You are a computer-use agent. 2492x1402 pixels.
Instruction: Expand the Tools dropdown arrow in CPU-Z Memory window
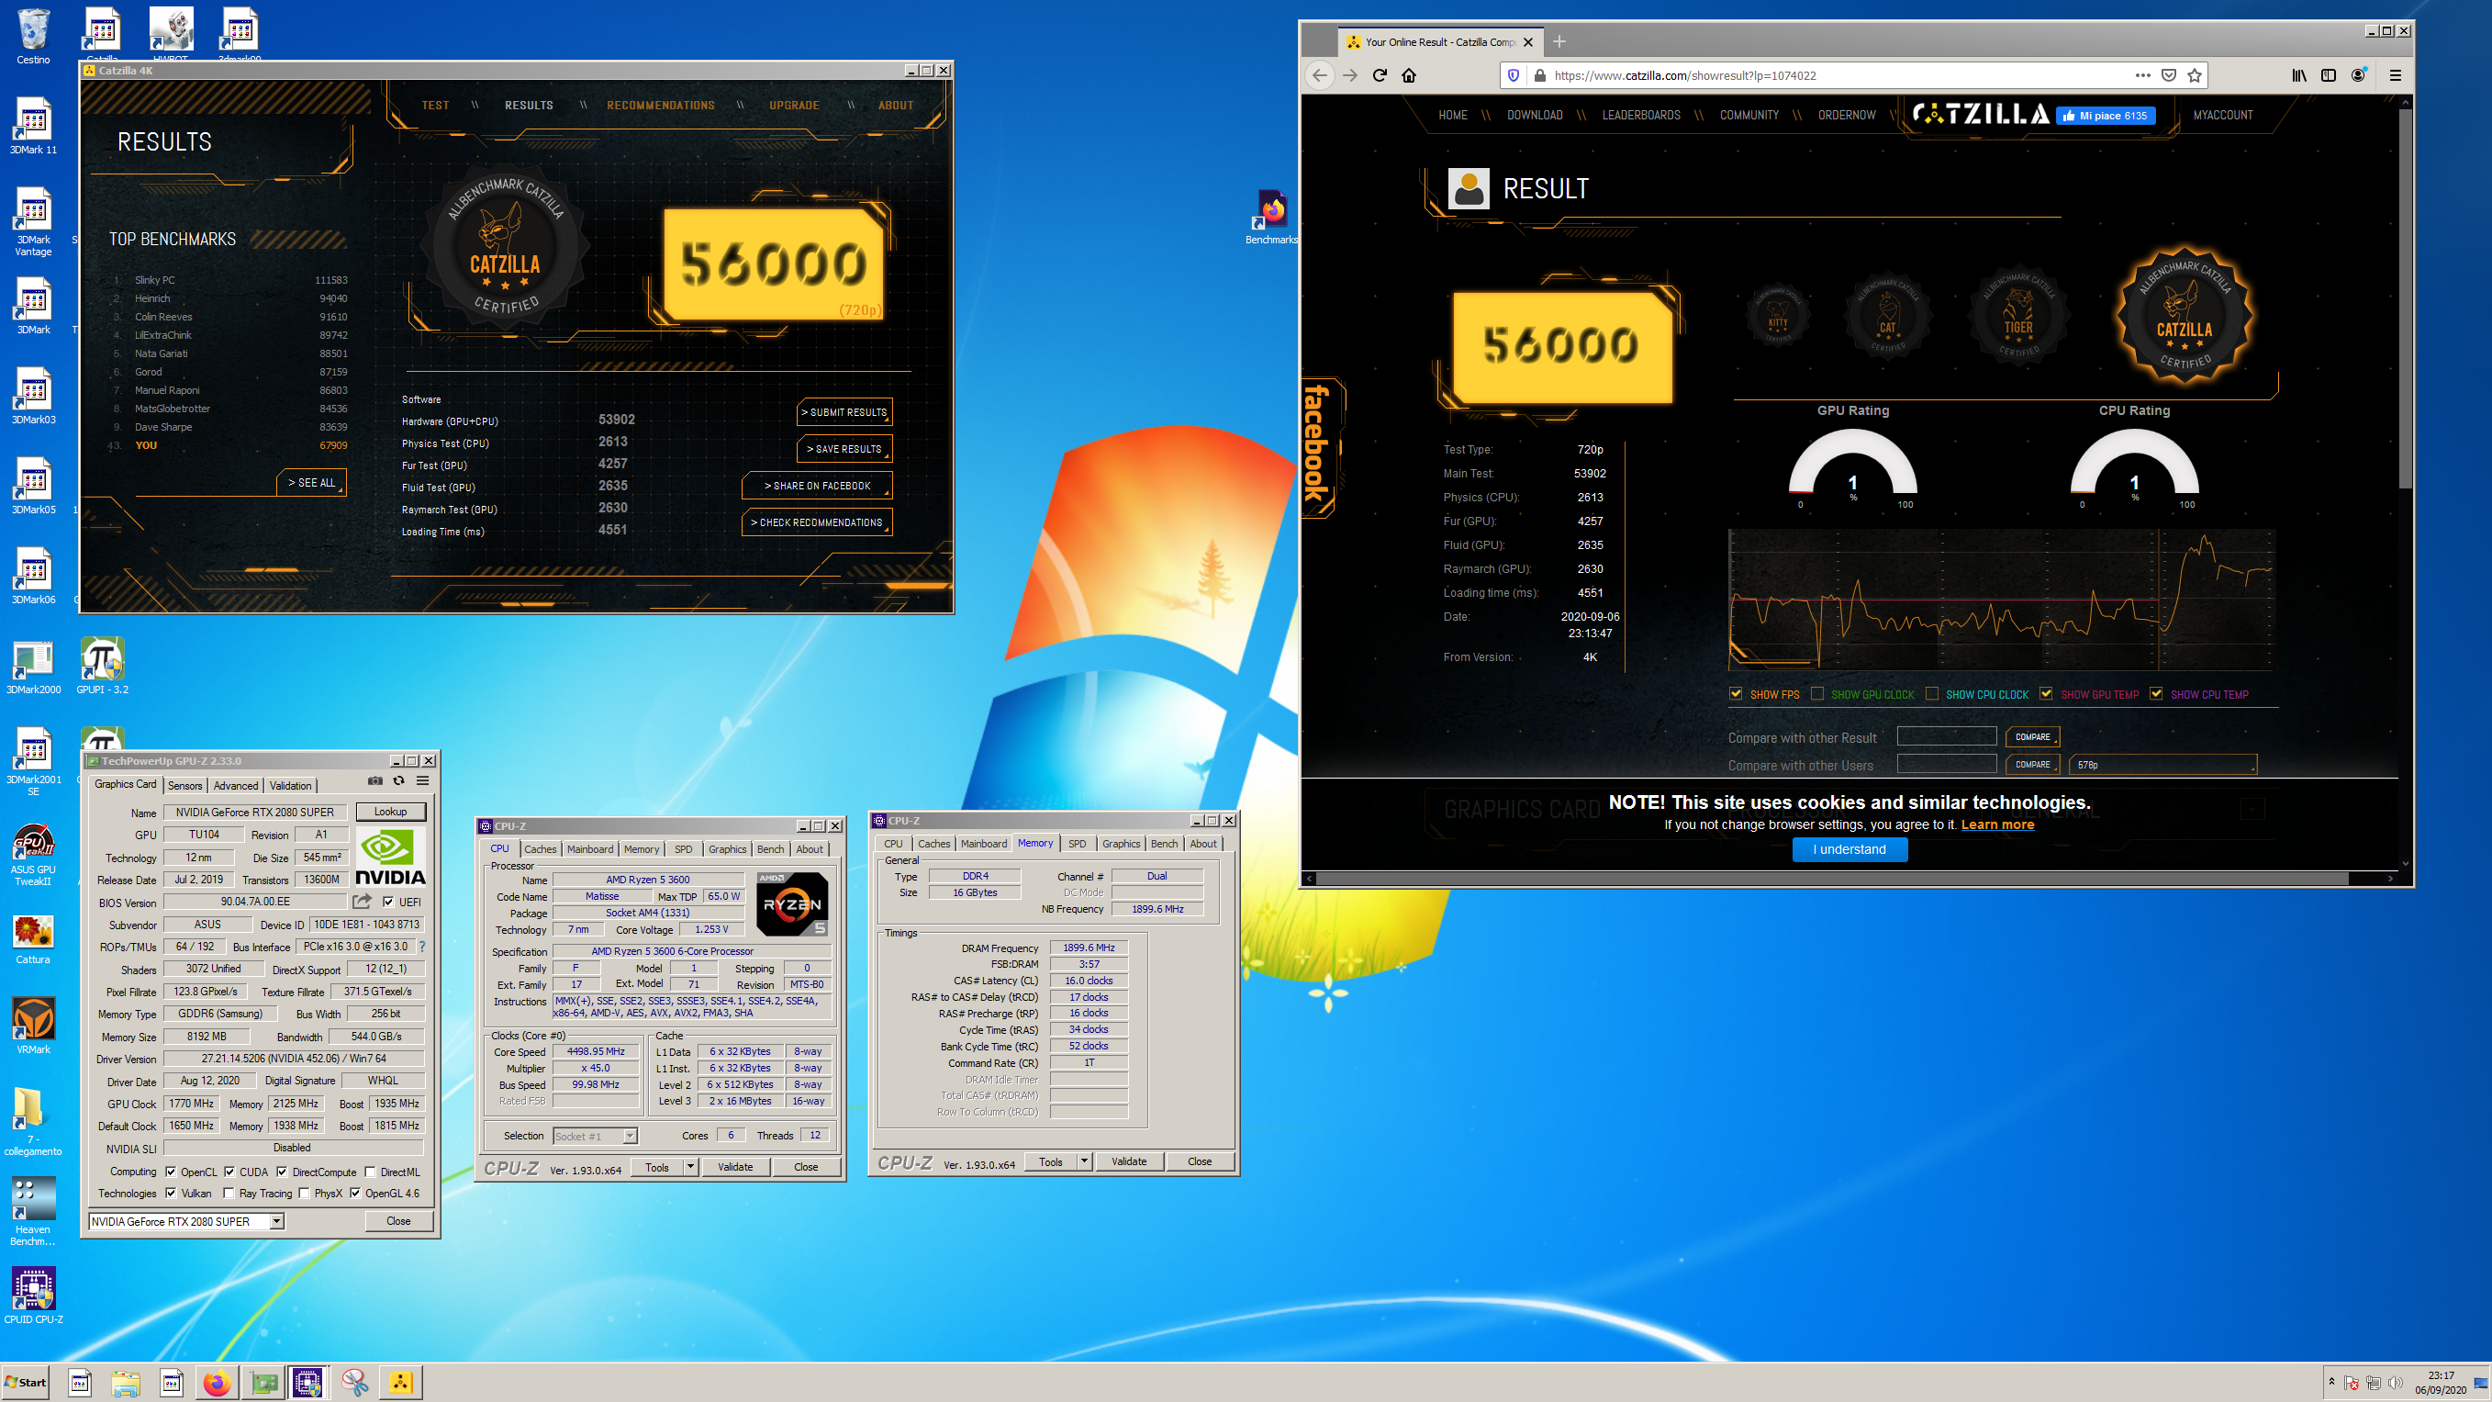[1084, 1161]
